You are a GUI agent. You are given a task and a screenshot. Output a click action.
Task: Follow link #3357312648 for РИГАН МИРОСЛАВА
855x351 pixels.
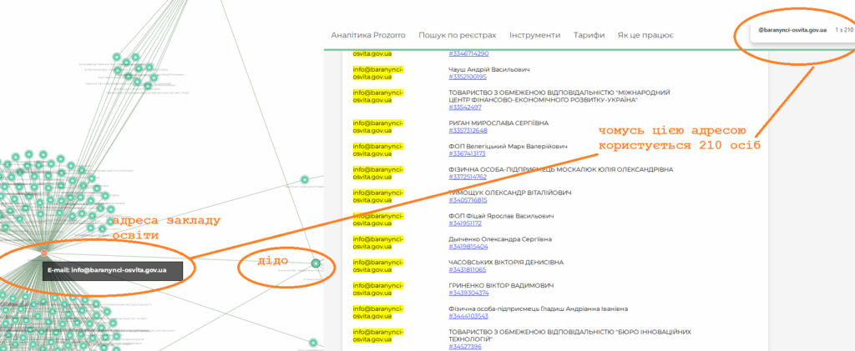coord(468,131)
